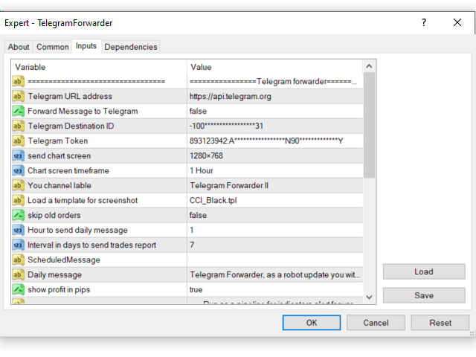Click the integer icon beside Chart screen timeframe
Viewport: 476px width, 357px height.
point(18,171)
